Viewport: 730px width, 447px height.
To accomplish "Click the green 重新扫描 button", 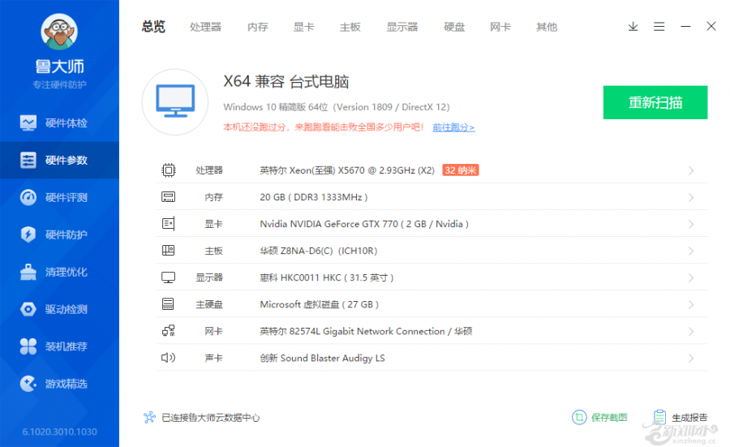I will pos(655,102).
